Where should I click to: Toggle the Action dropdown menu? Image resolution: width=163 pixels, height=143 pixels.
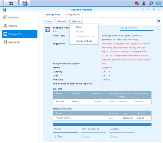(x=76, y=21)
